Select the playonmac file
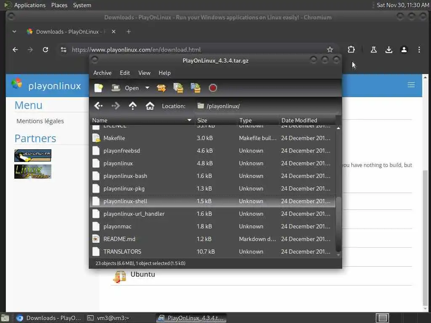 (x=212, y=227)
